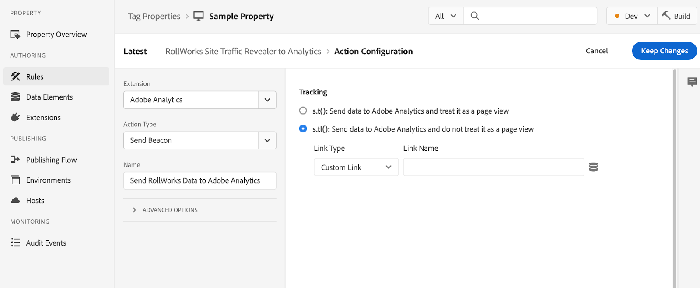
Task: Click the top search input box
Action: (530, 16)
